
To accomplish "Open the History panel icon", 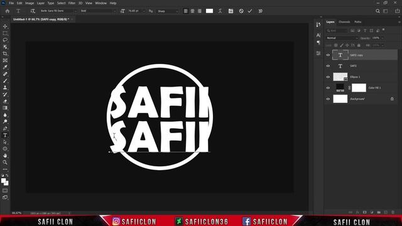I will [318, 24].
